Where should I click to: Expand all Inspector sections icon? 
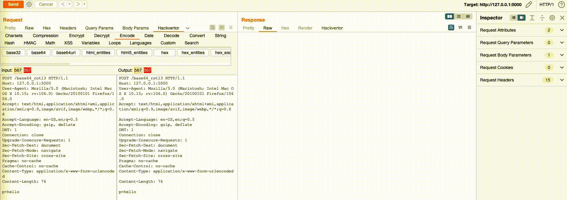(532, 18)
